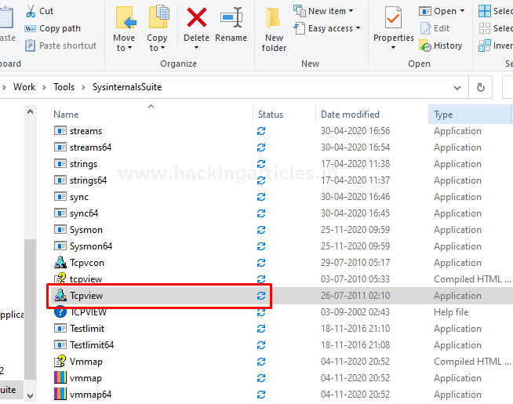Expand the Open button dropdown arrow
513x404 pixels.
click(462, 11)
